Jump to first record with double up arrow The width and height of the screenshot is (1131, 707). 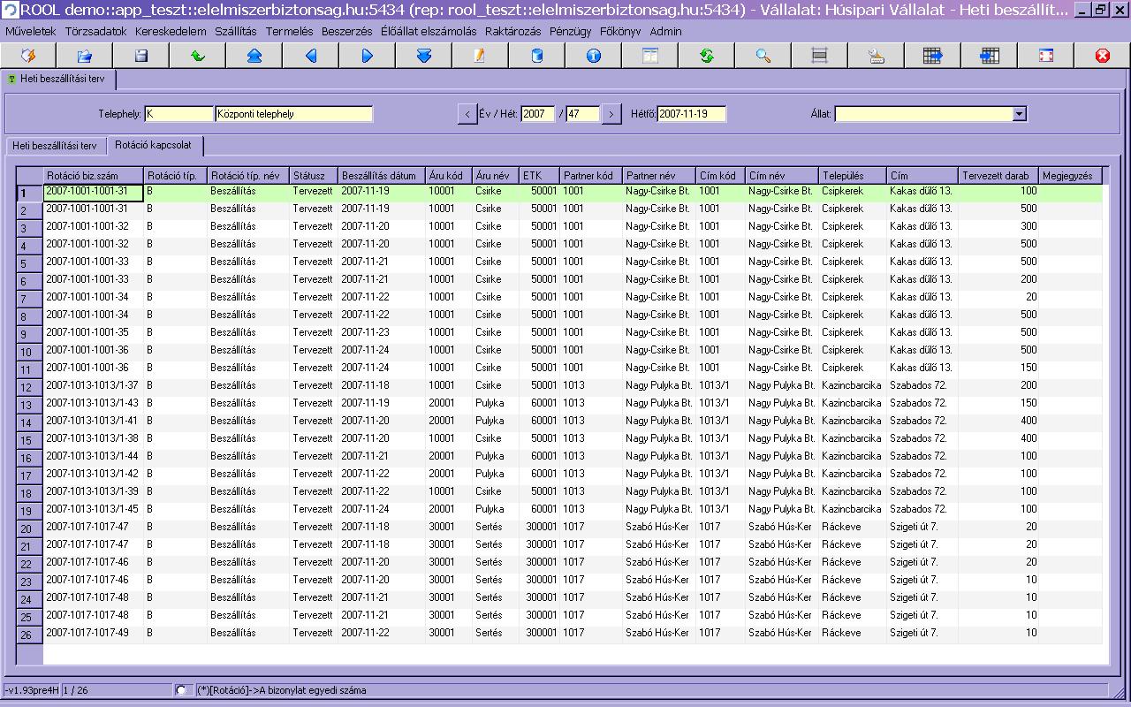click(254, 56)
